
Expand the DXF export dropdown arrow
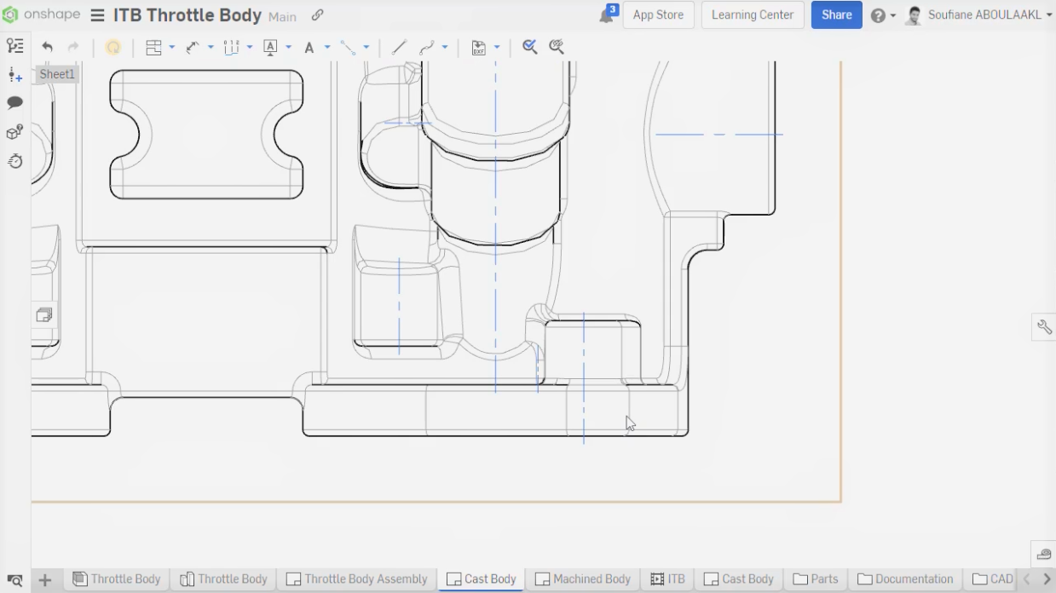click(496, 48)
